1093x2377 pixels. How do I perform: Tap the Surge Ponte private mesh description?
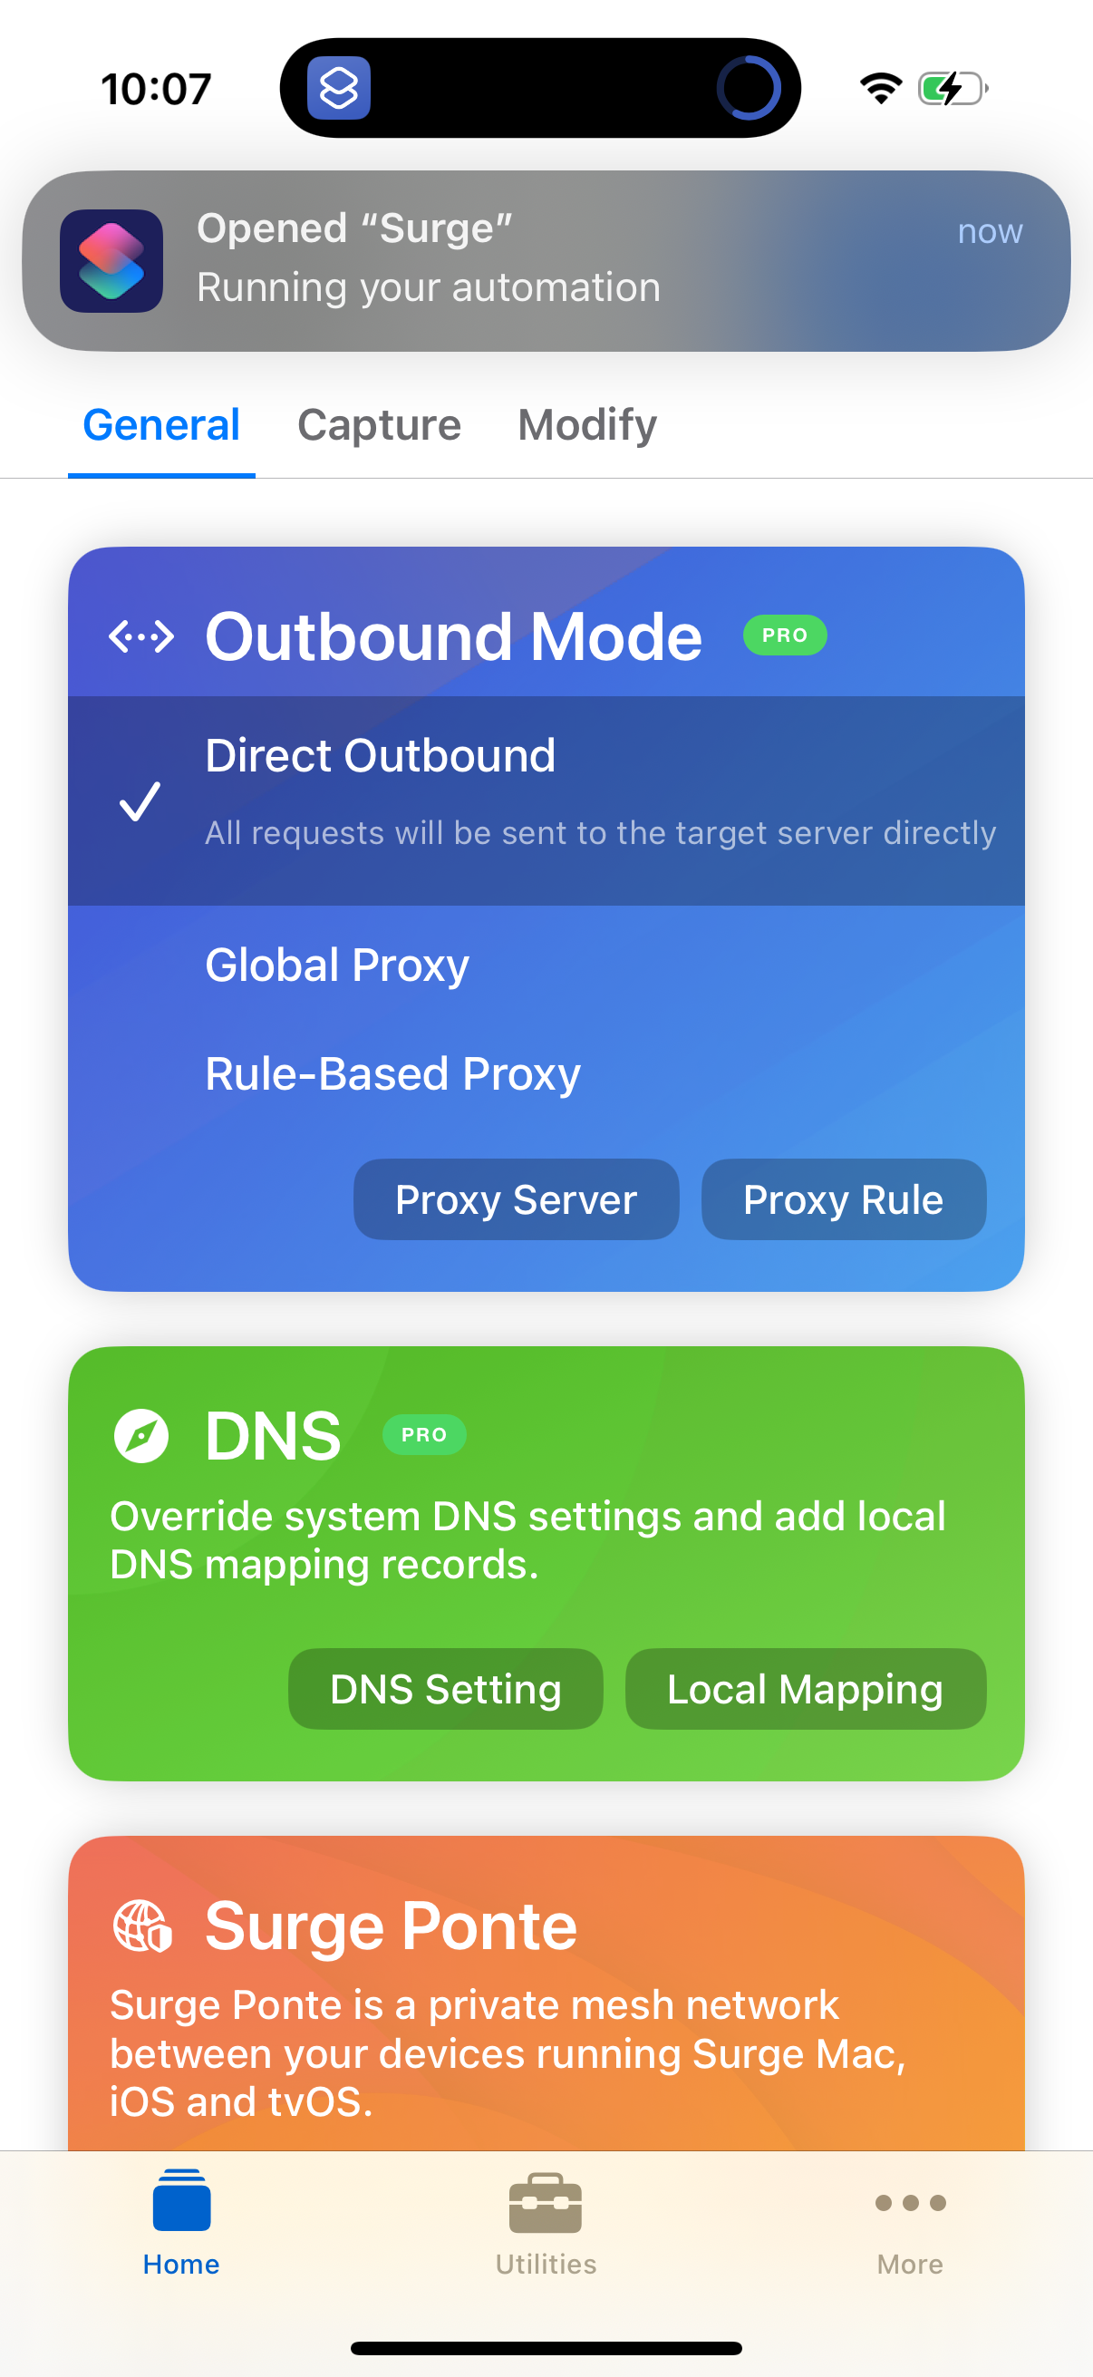(x=508, y=2053)
